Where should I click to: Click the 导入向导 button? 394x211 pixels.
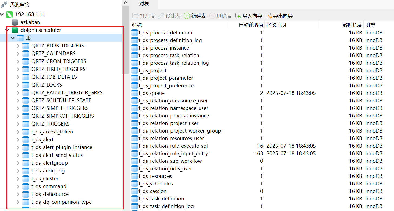coord(249,16)
